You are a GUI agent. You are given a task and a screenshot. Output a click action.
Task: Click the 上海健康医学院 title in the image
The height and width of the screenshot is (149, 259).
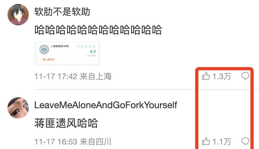tap(60, 46)
